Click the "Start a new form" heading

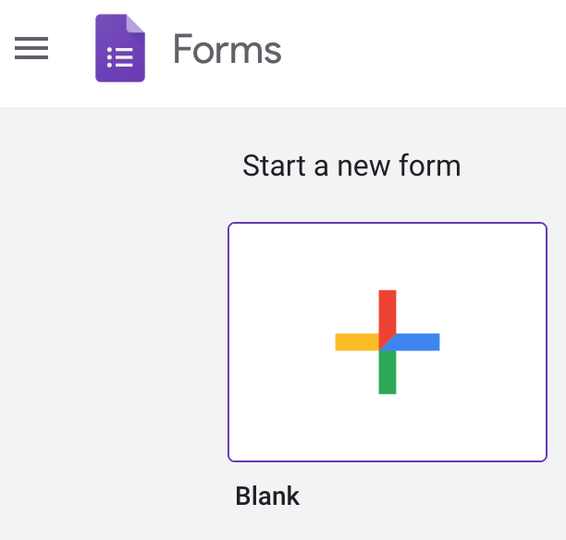point(351,166)
